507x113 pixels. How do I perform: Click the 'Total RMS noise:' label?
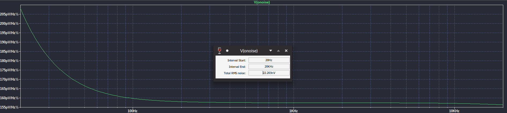click(235, 73)
